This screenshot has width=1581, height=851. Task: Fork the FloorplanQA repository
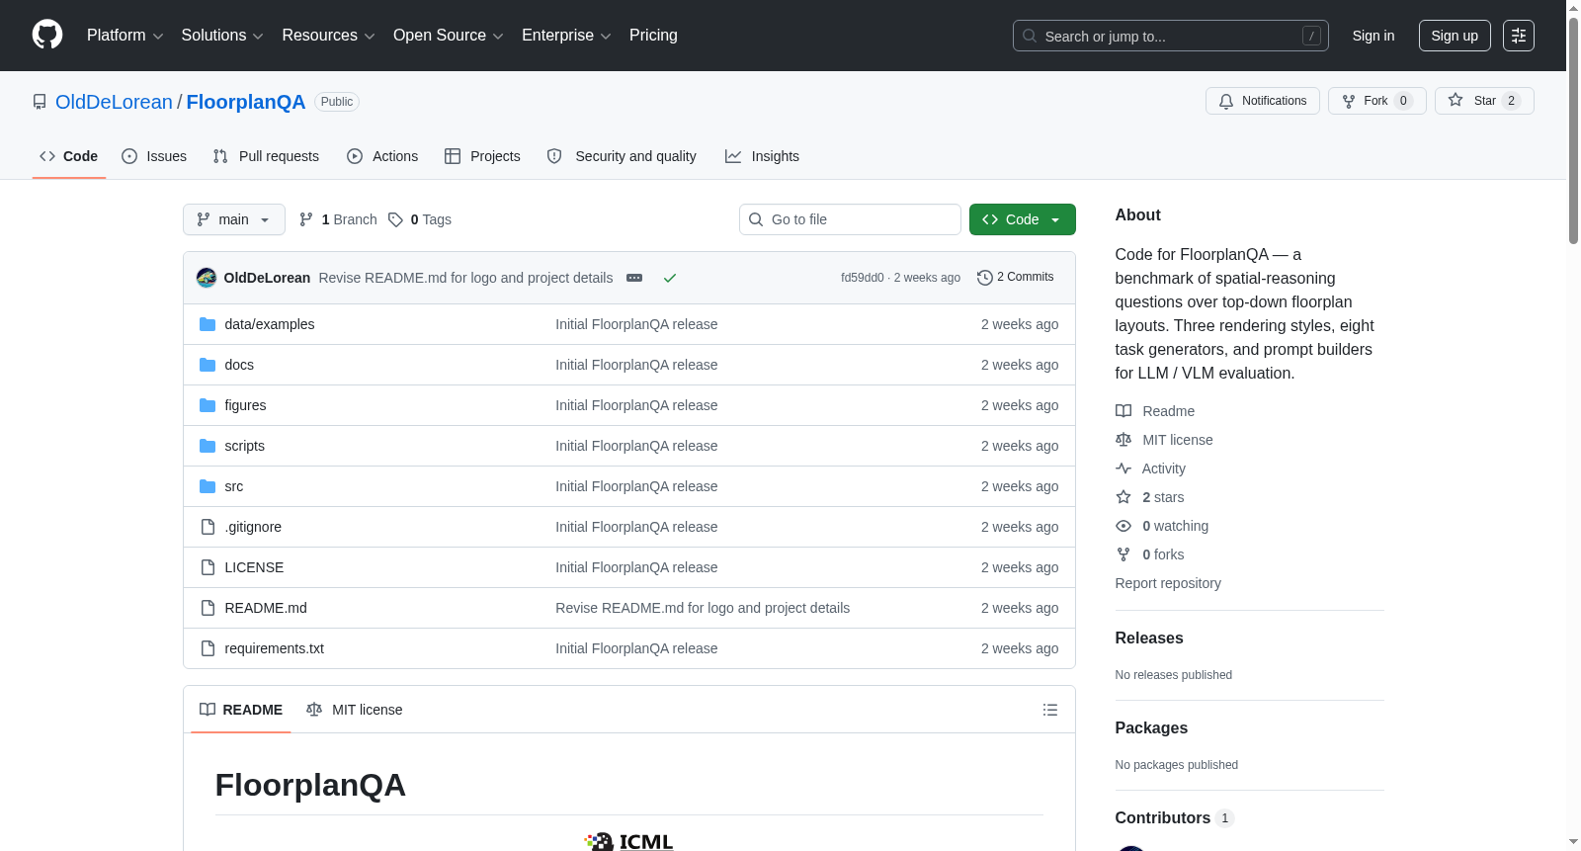coord(1377,101)
